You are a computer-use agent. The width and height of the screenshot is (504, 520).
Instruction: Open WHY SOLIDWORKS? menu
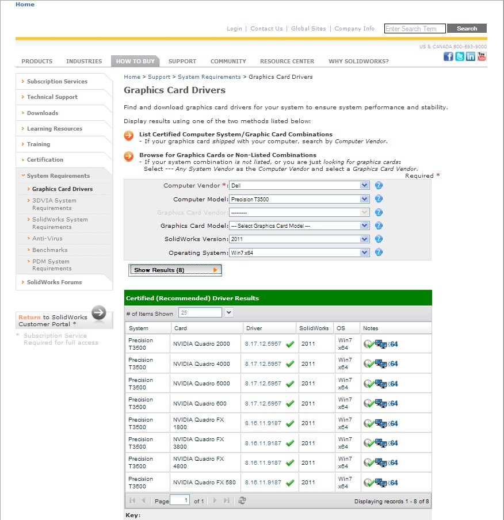(x=358, y=62)
